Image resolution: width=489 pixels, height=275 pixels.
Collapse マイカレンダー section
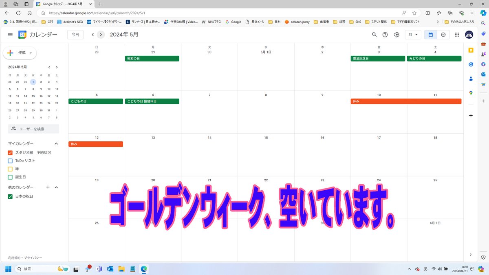coord(56,144)
